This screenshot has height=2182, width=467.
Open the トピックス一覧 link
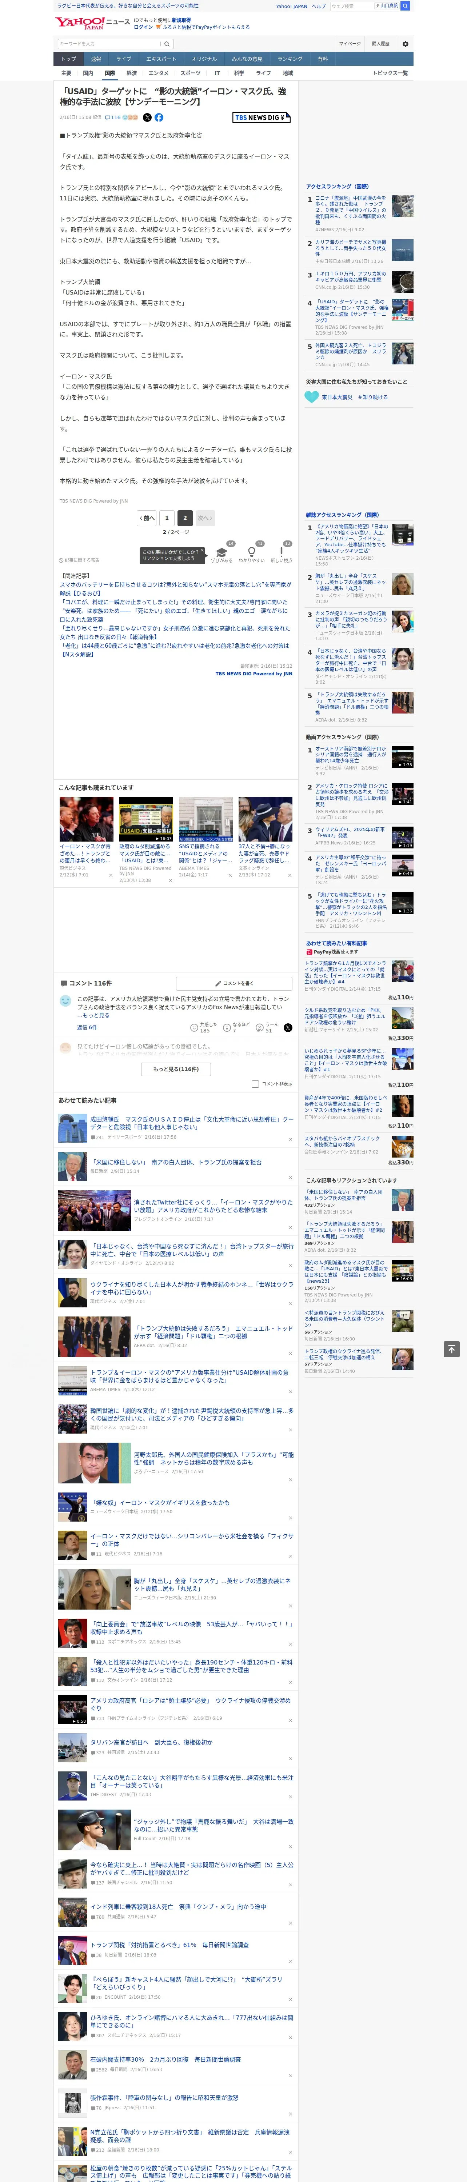coord(390,73)
